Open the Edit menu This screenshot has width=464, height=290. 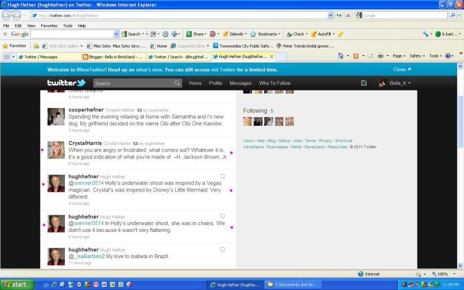coord(18,26)
